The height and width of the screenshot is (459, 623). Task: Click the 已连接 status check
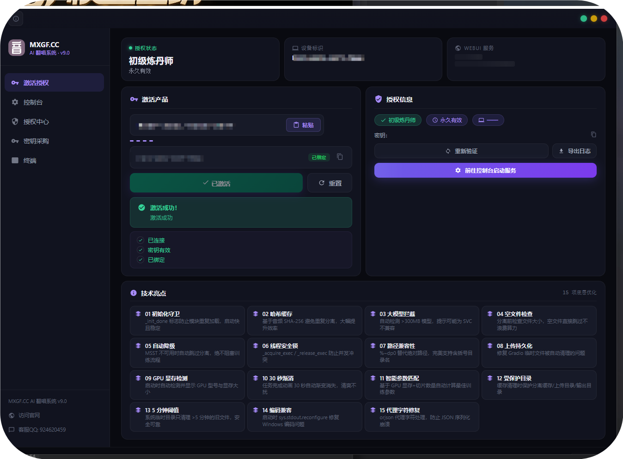(140, 240)
